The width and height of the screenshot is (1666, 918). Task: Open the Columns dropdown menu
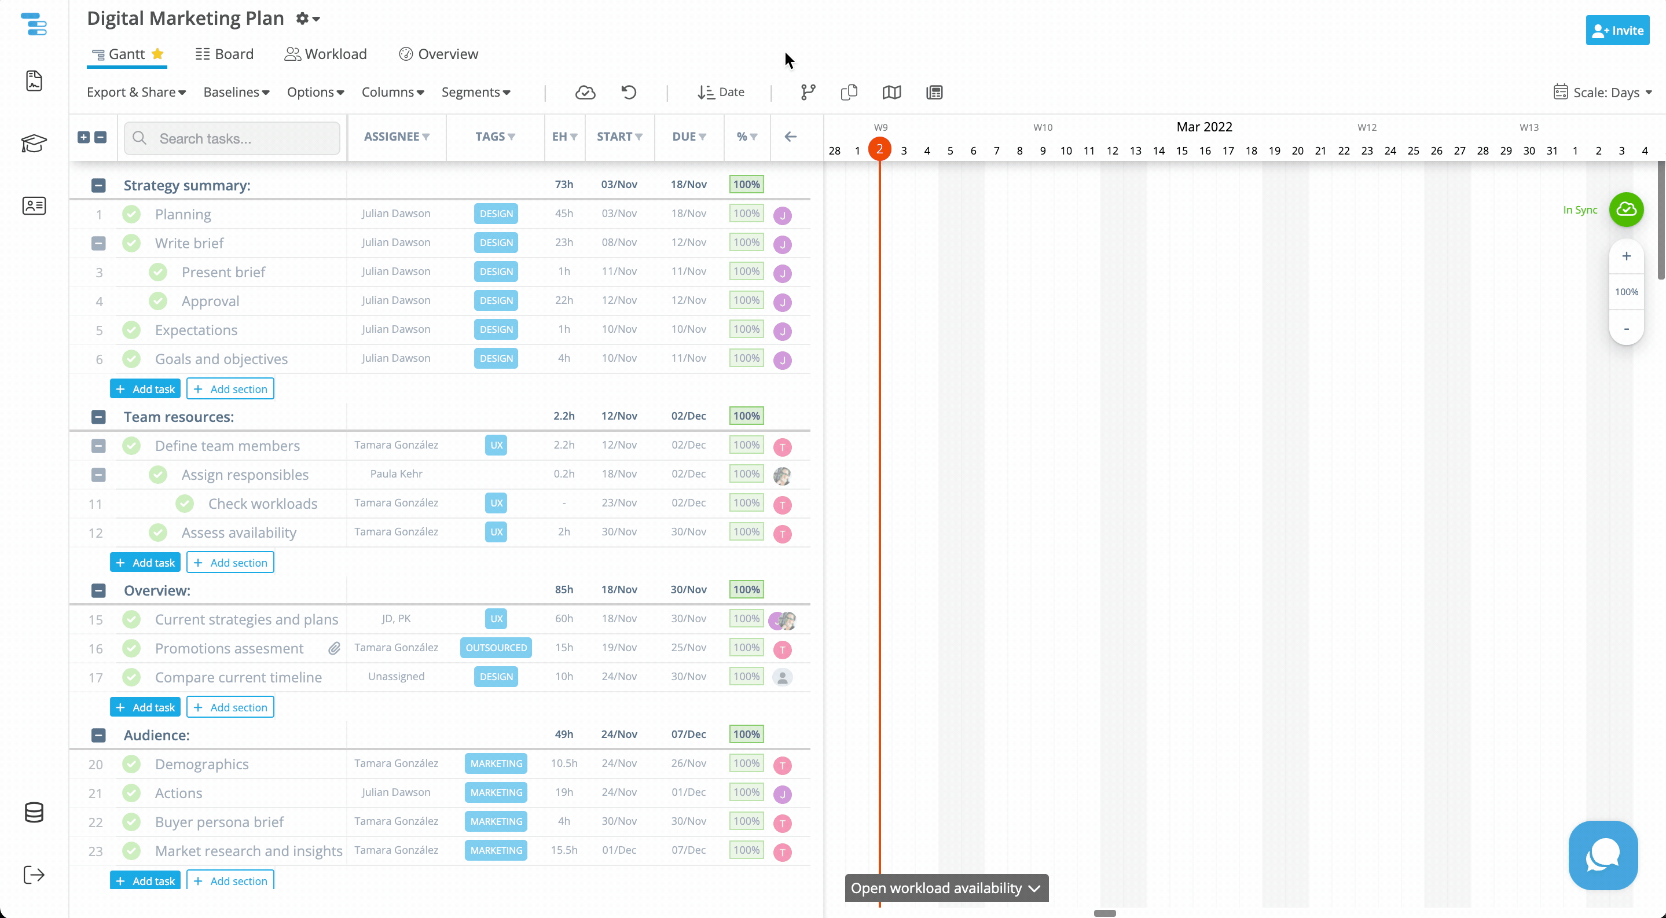pyautogui.click(x=392, y=91)
